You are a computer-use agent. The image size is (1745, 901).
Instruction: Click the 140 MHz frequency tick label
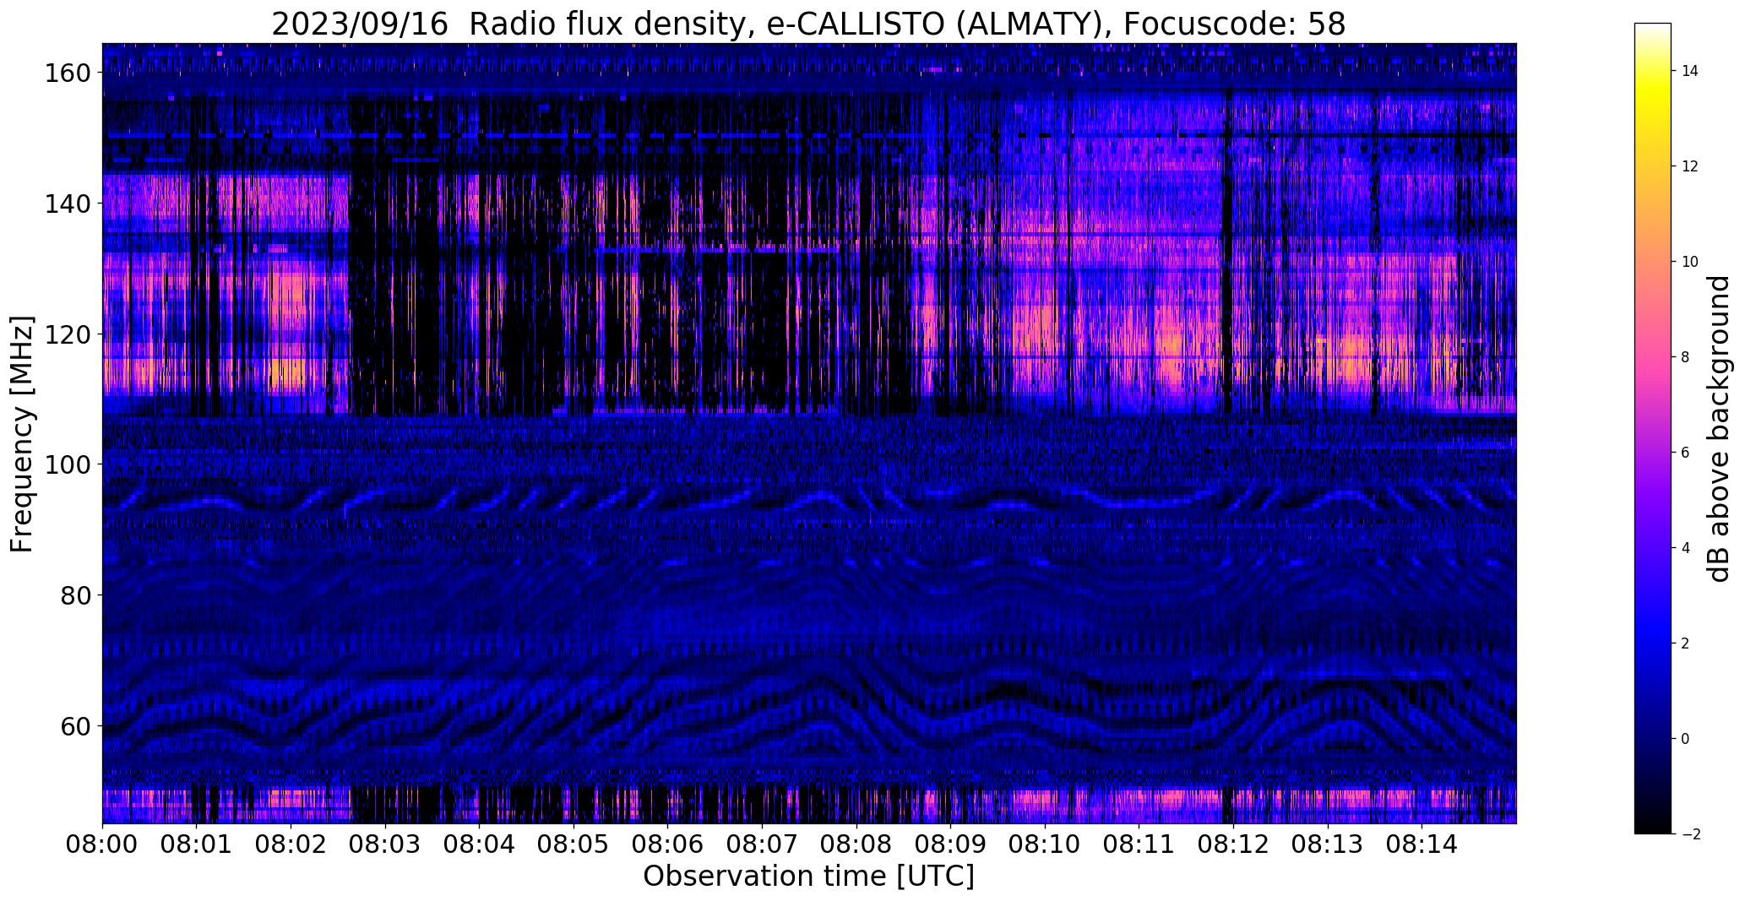coord(67,204)
